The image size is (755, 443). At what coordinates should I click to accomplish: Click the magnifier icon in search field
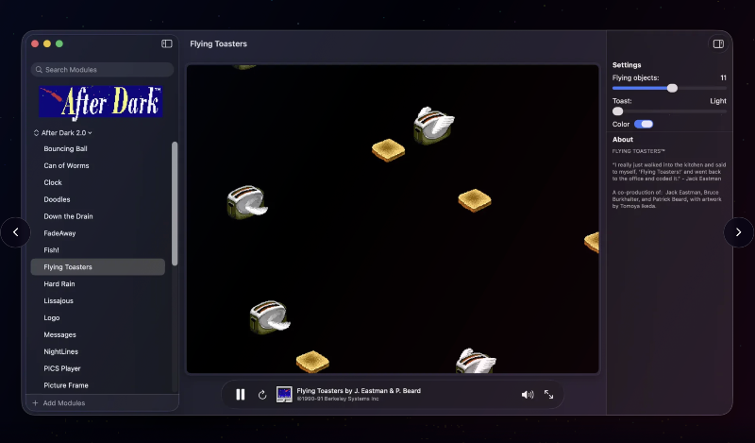(39, 69)
